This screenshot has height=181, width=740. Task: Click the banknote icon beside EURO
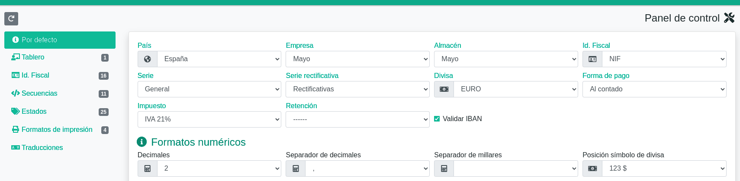[444, 89]
